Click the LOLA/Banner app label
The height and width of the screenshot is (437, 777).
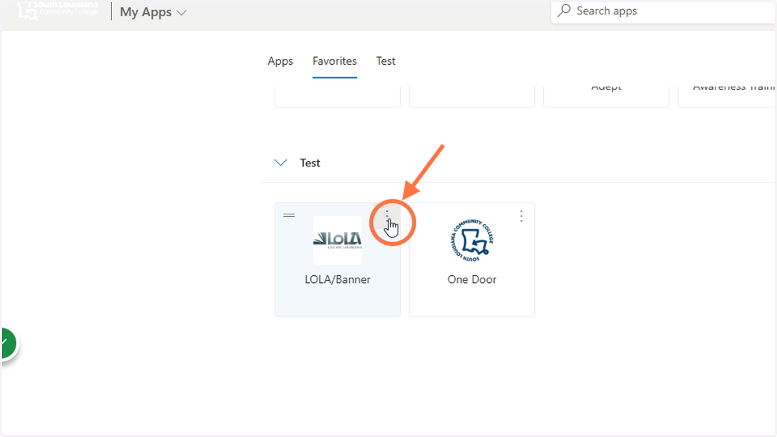337,280
